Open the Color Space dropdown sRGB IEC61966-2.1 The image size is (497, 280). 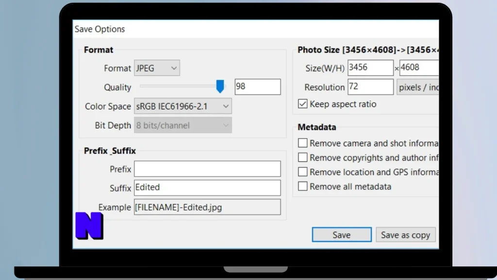(x=183, y=106)
